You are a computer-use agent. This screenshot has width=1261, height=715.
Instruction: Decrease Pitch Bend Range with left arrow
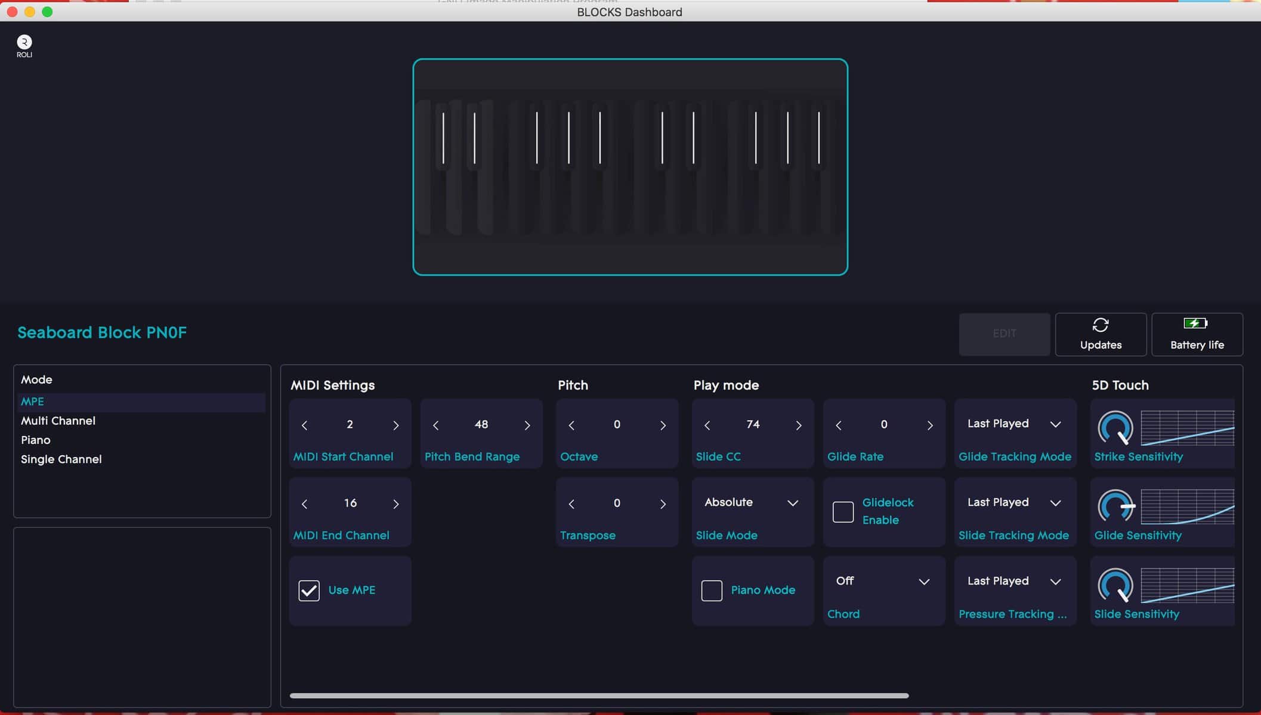click(436, 425)
